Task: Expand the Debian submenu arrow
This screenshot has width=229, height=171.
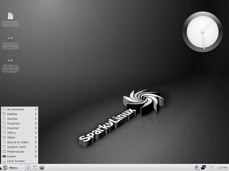Action: point(35,114)
